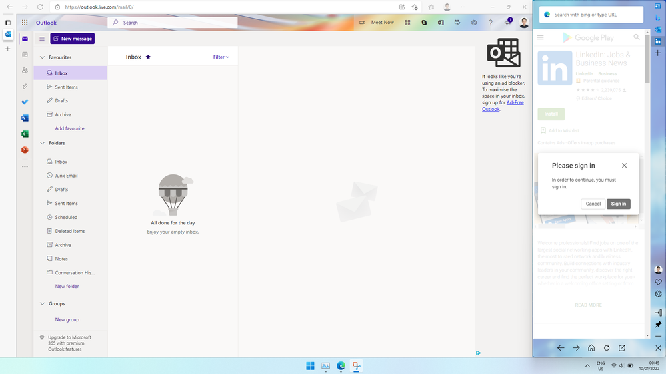
Task: Open the Mail module in left rail
Action: click(x=25, y=39)
